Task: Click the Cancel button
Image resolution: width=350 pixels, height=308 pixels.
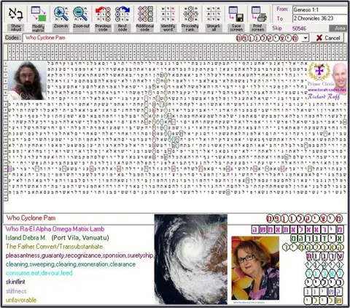Action: tap(327, 38)
